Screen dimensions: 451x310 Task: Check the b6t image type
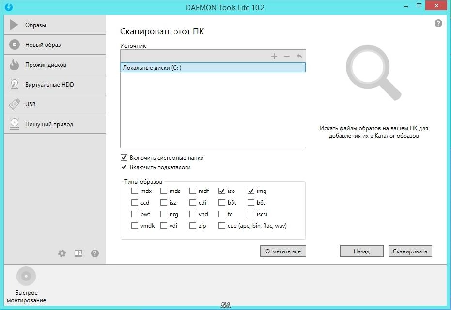(x=251, y=202)
